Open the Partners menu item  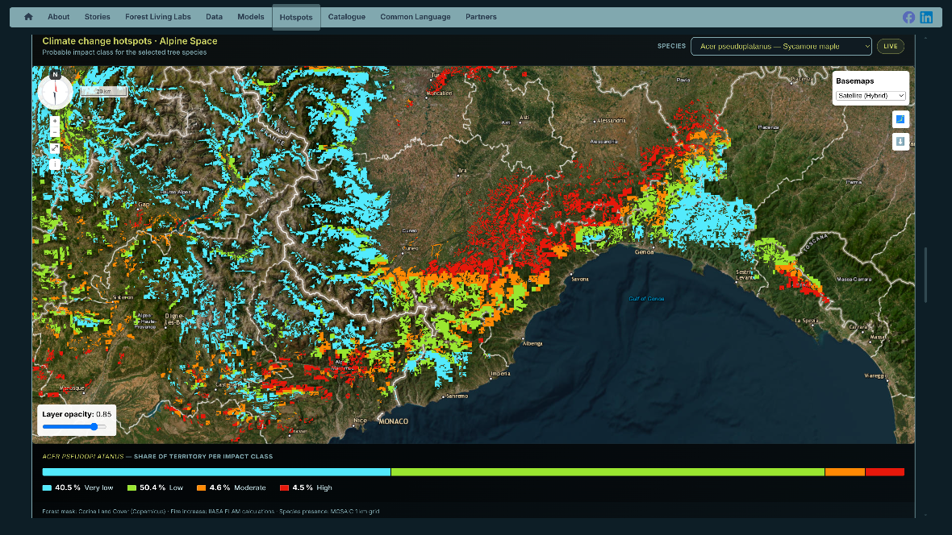(x=481, y=17)
